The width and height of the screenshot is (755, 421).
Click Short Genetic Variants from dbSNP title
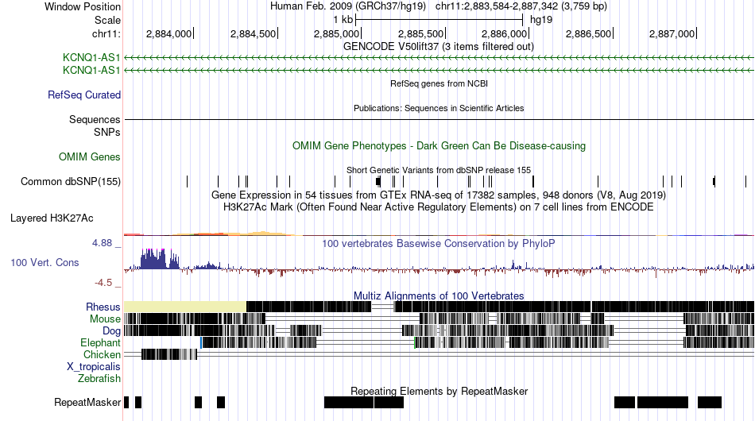pos(439,170)
